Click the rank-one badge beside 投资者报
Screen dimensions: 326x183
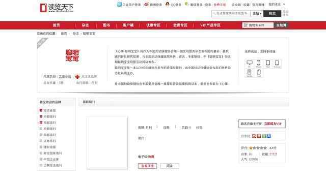pyautogui.click(x=41, y=110)
